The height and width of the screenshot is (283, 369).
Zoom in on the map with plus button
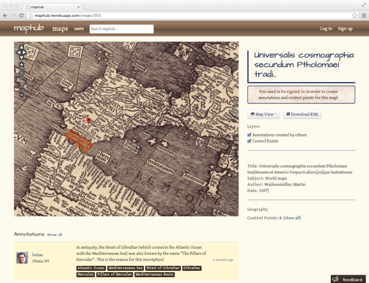(21, 65)
